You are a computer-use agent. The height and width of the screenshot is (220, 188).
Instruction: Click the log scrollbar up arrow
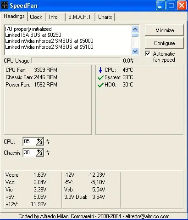point(135,29)
